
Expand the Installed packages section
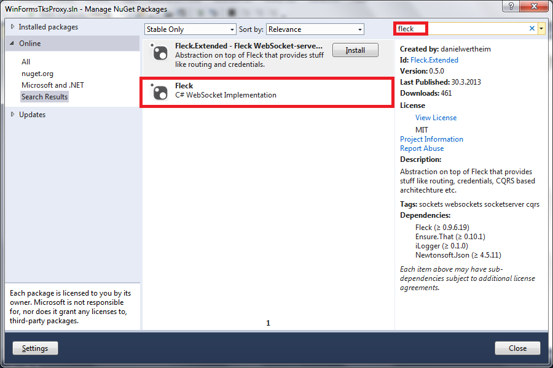pyautogui.click(x=13, y=27)
